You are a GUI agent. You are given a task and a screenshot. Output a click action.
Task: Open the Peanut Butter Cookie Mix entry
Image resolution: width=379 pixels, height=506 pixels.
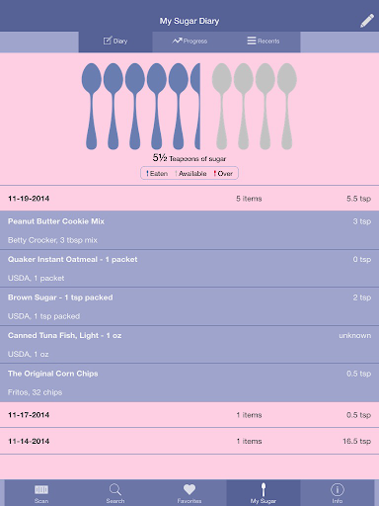189,230
